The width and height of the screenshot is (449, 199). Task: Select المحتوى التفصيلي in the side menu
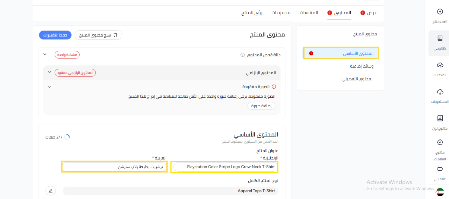(358, 79)
